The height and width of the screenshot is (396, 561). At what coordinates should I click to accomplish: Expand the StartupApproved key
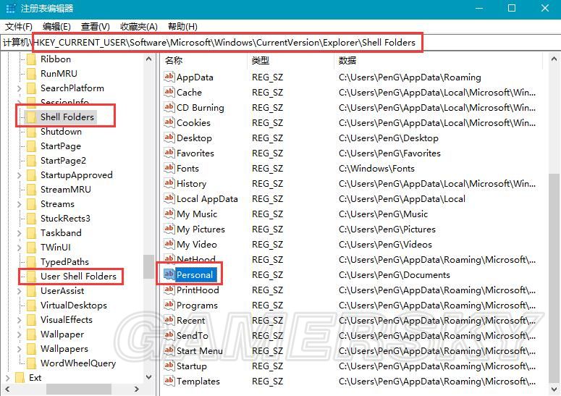point(19,175)
